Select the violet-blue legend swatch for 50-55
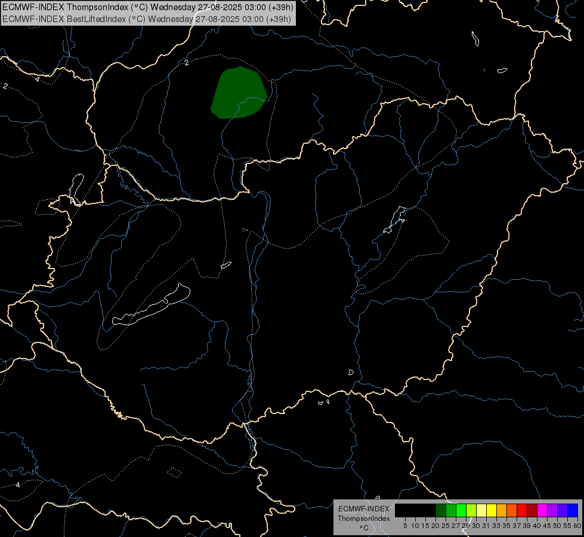 [563, 510]
